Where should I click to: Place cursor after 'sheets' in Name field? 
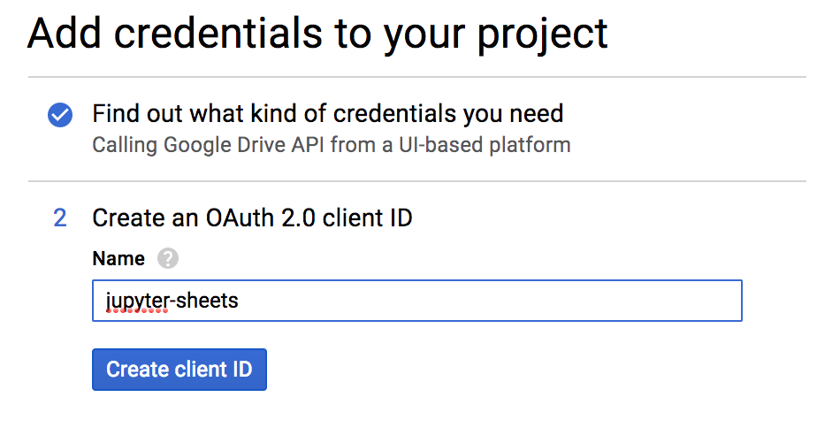coord(240,301)
